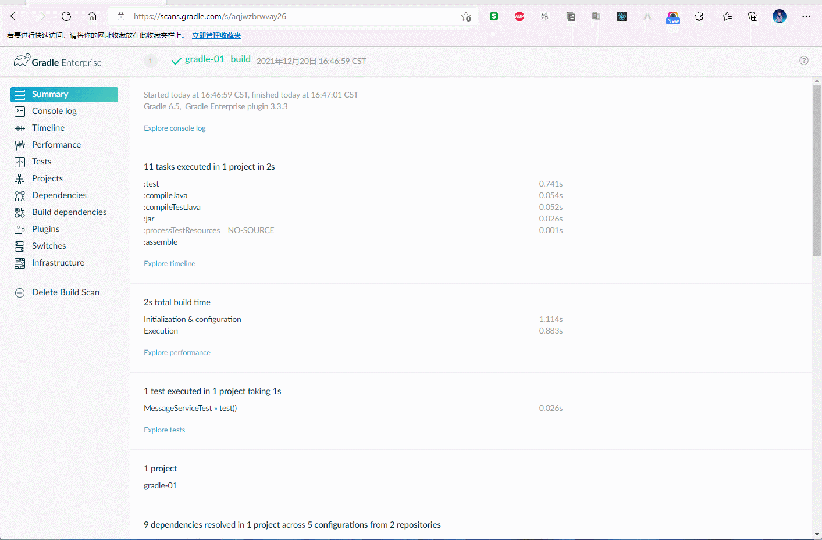Click the Build dependencies icon
The image size is (822, 540).
click(x=20, y=212)
